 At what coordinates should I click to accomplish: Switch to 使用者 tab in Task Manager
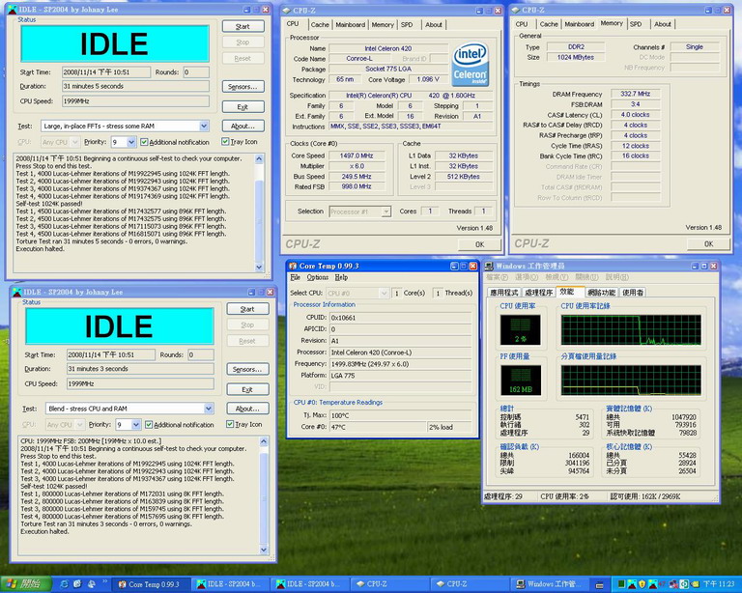coord(633,293)
